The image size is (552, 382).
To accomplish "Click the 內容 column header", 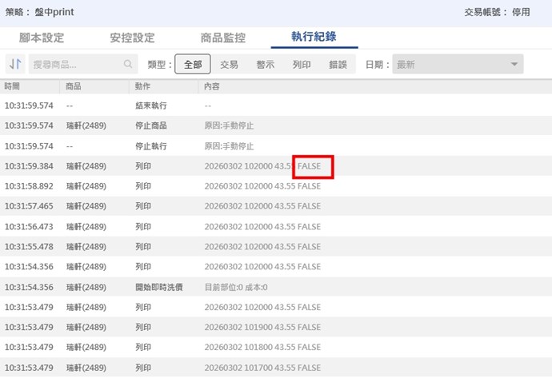I will click(212, 86).
